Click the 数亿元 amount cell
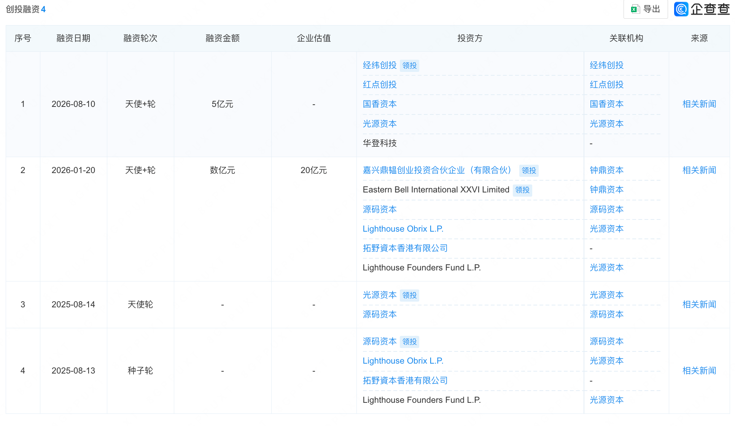Viewport: 735px width, 426px height. point(223,170)
